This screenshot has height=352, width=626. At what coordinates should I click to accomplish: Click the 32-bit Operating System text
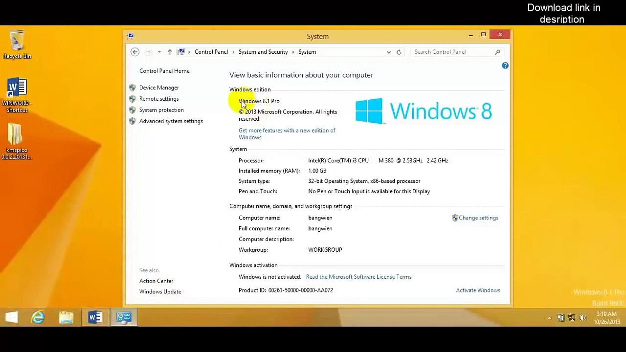pos(364,181)
